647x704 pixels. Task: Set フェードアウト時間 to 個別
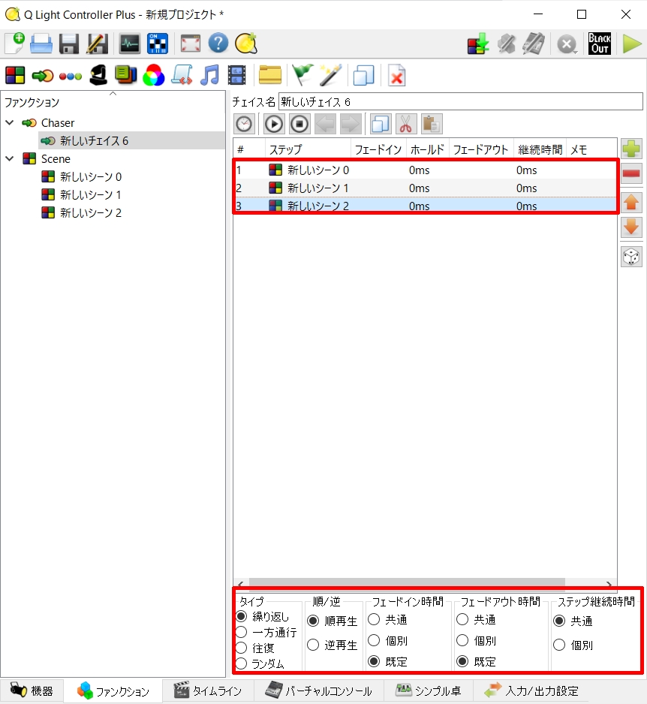462,640
